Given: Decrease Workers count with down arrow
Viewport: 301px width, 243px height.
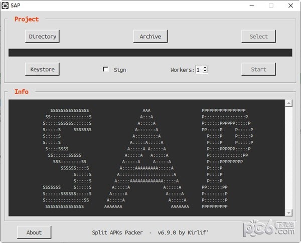Looking at the screenshot, I should click(x=205, y=71).
